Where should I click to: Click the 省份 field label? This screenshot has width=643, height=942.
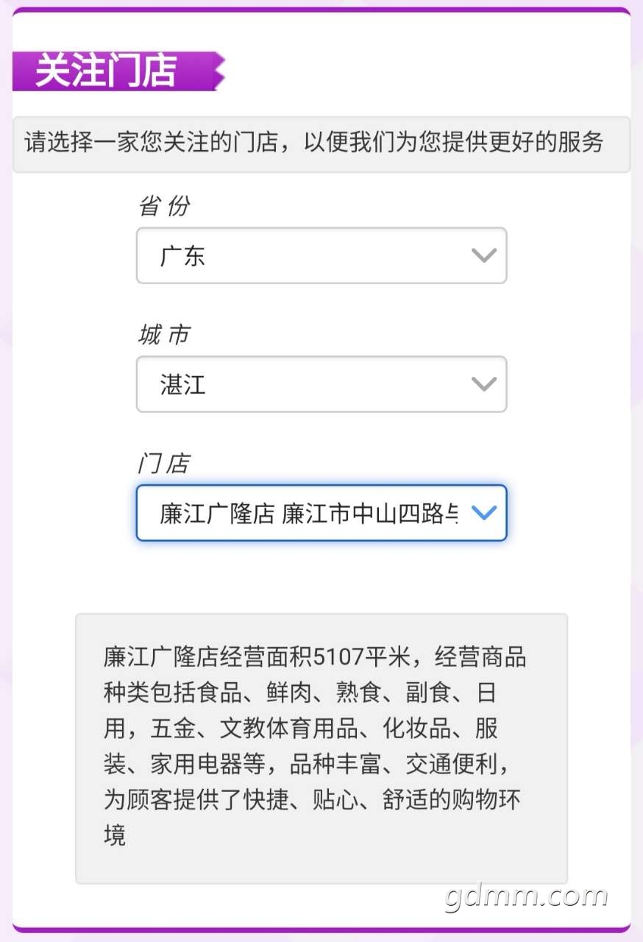[x=163, y=207]
